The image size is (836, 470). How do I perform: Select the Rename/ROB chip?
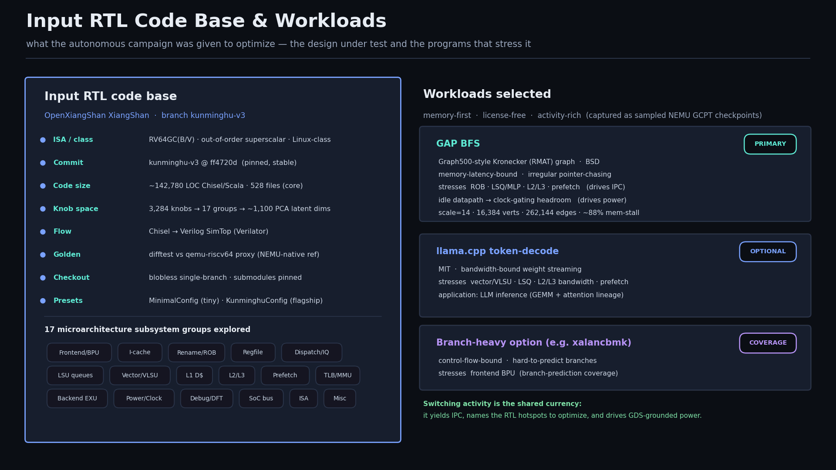tap(196, 352)
